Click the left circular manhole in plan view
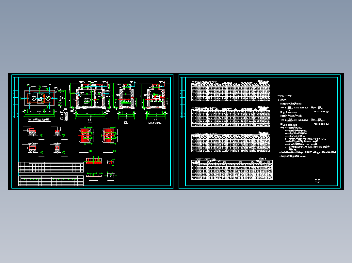The width and height of the screenshot is (352, 263). (x=34, y=98)
